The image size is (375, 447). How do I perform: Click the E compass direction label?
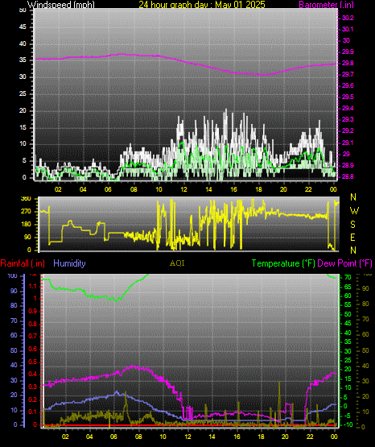pos(352,237)
